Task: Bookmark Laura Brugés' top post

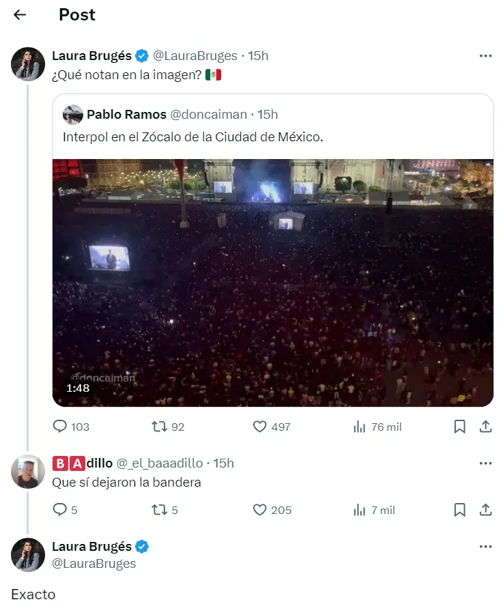Action: (x=460, y=427)
